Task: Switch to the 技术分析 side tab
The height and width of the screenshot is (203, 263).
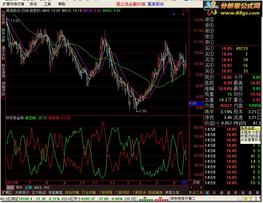Action: pyautogui.click(x=3, y=35)
